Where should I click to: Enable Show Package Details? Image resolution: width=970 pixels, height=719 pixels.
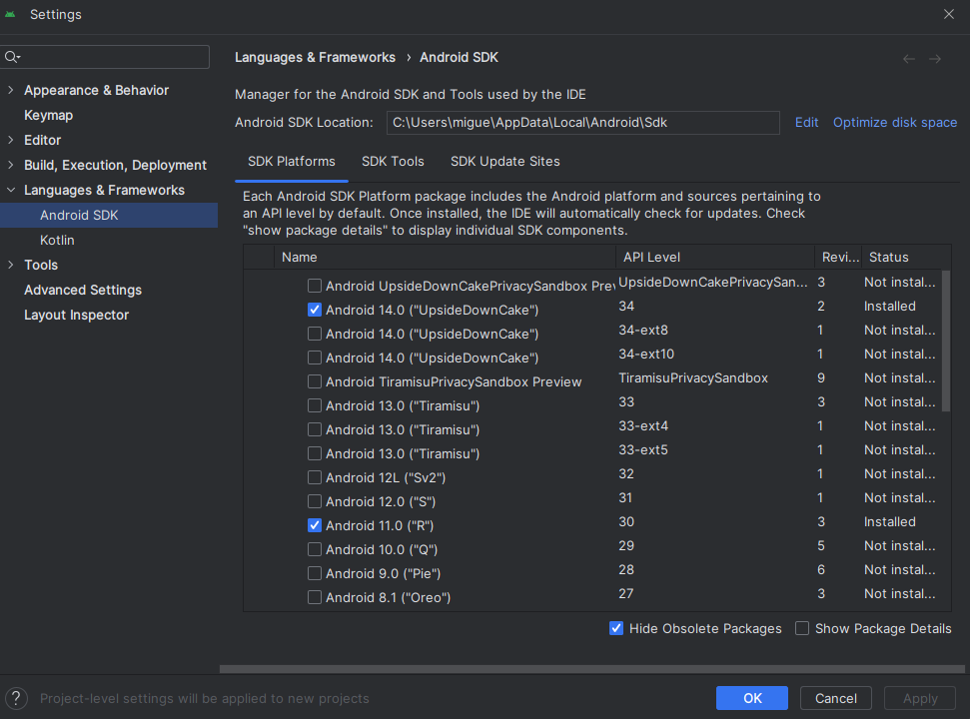pos(802,629)
